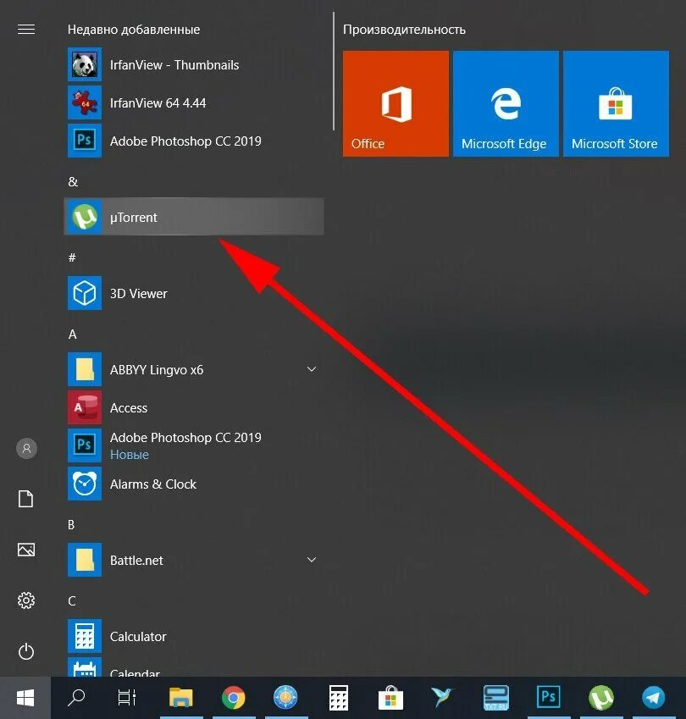The image size is (686, 719).
Task: Launch Google Chrome from the taskbar
Action: (x=234, y=698)
